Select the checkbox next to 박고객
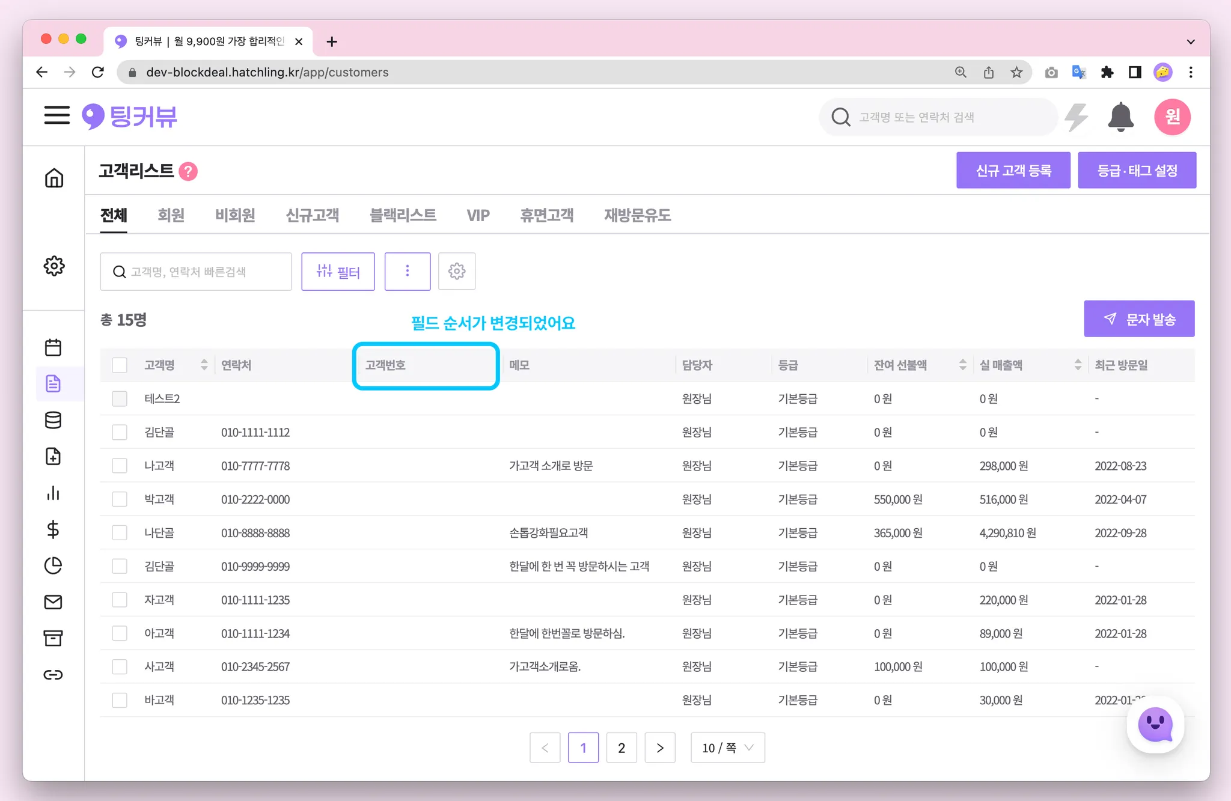Image resolution: width=1231 pixels, height=801 pixels. click(120, 499)
